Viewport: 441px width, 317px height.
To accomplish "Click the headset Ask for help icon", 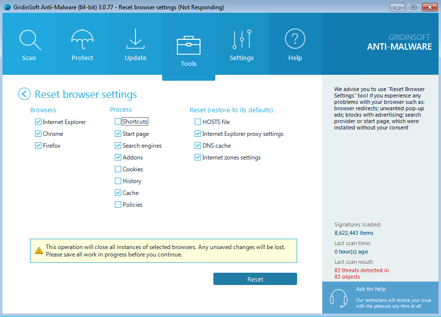I will tap(339, 297).
